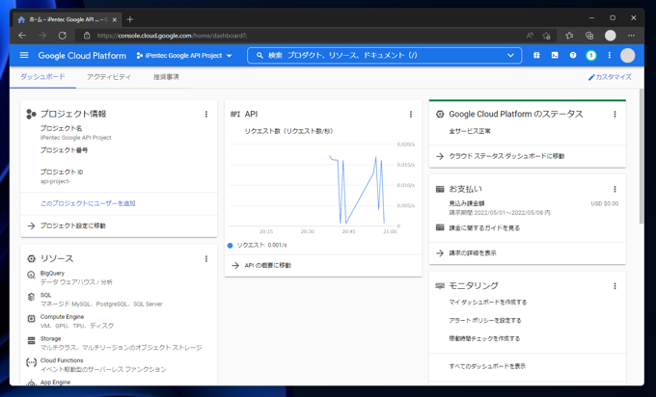
Task: Open the hamburger navigation menu
Action: point(24,55)
